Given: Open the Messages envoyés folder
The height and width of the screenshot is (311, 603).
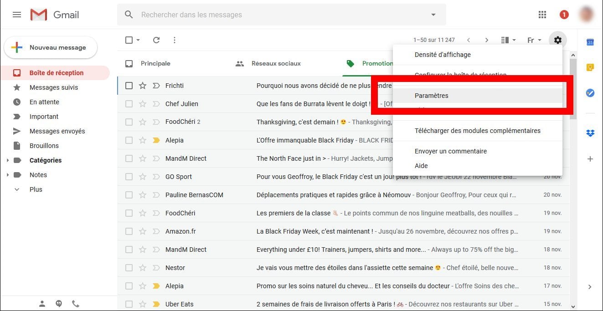Looking at the screenshot, I should [x=57, y=131].
